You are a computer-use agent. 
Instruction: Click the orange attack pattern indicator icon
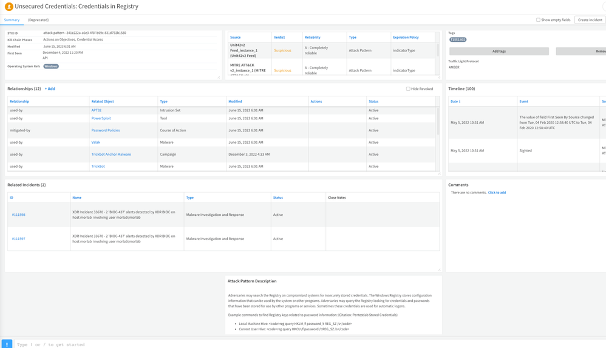coord(9,7)
